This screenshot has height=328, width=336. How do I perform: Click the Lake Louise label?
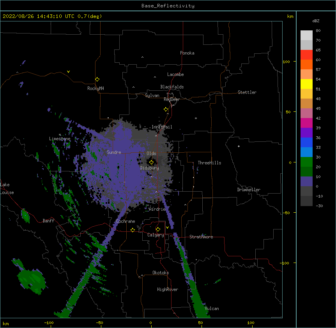[7, 189]
